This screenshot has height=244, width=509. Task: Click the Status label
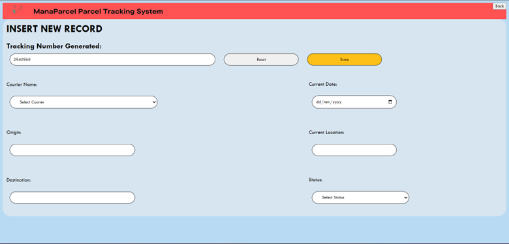coord(316,180)
